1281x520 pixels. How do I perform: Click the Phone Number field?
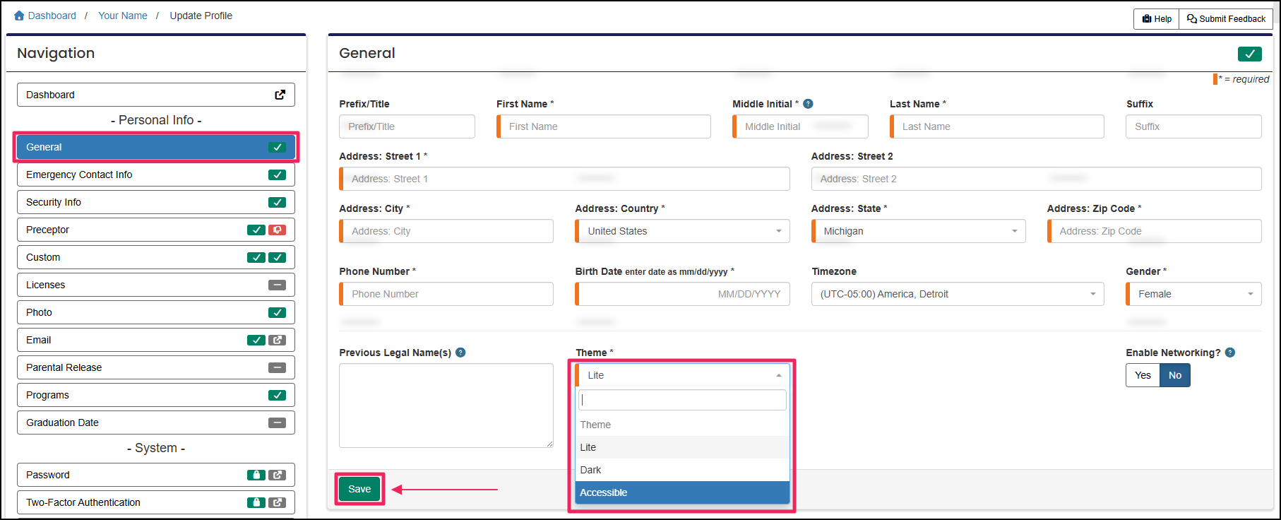point(446,294)
